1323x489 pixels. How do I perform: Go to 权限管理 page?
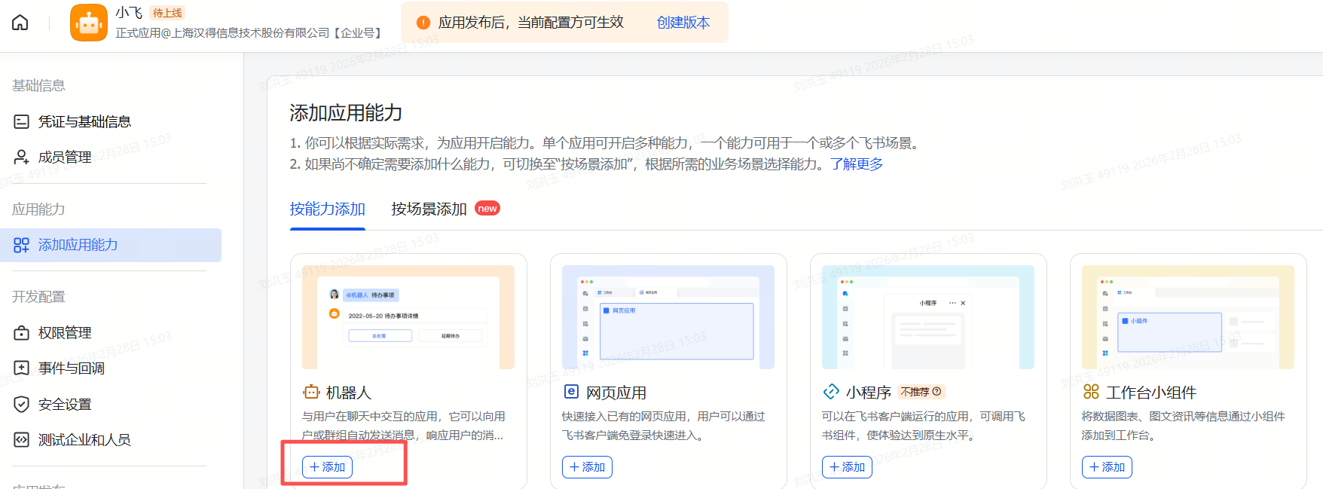pos(65,332)
